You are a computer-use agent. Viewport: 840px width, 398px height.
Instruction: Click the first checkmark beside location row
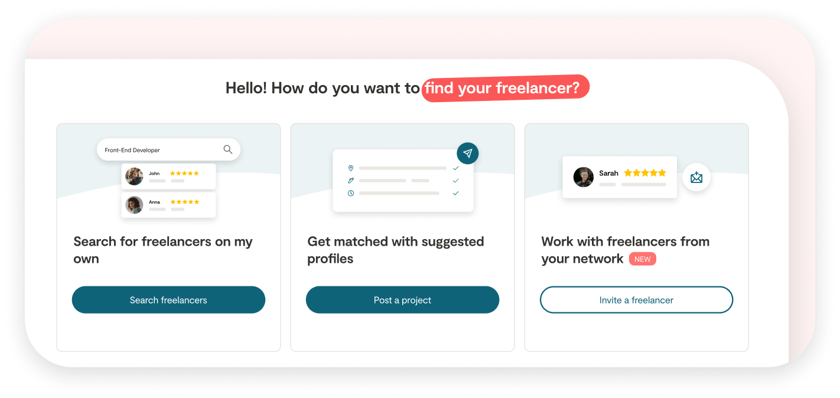[x=455, y=168]
